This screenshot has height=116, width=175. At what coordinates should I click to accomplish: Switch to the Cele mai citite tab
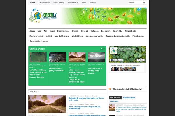coord(115,98)
